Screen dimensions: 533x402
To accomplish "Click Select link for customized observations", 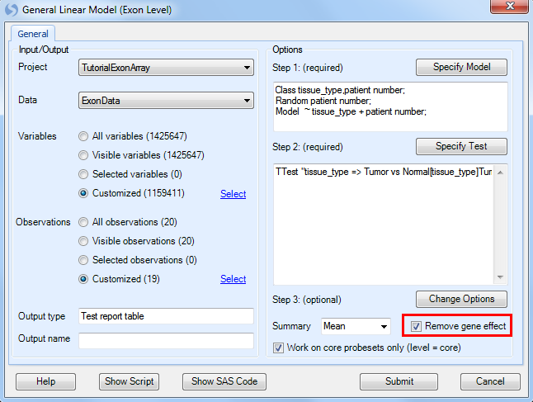I will click(x=233, y=279).
